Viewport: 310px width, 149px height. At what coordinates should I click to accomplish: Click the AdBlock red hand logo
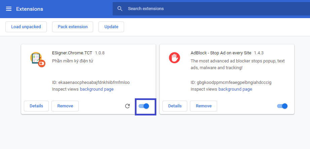click(x=174, y=58)
